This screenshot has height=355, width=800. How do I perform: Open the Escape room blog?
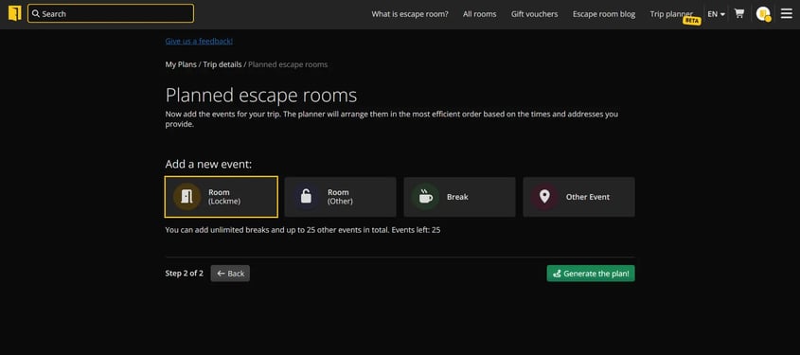pyautogui.click(x=604, y=14)
